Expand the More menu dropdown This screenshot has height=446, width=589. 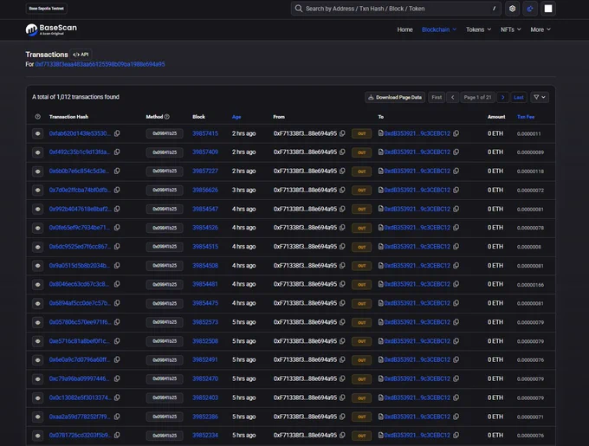click(540, 29)
